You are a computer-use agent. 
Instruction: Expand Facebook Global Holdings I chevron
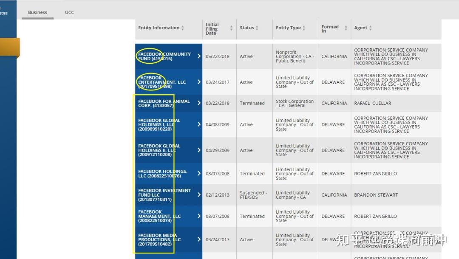pyautogui.click(x=199, y=124)
